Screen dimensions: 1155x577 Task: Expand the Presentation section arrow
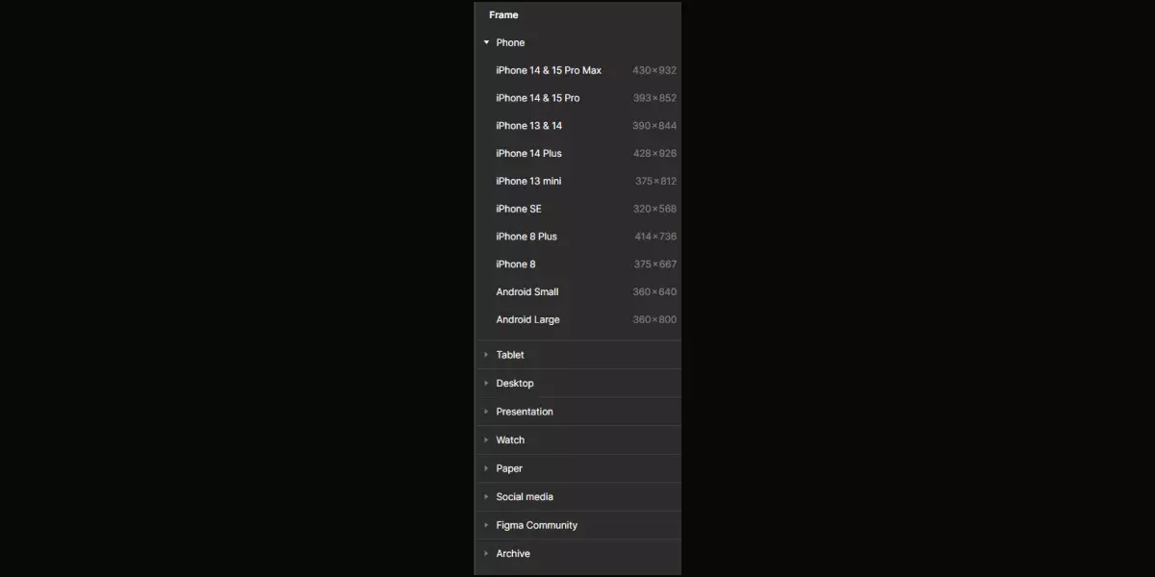tap(486, 412)
